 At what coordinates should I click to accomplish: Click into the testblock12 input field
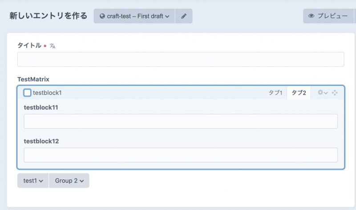[180, 155]
